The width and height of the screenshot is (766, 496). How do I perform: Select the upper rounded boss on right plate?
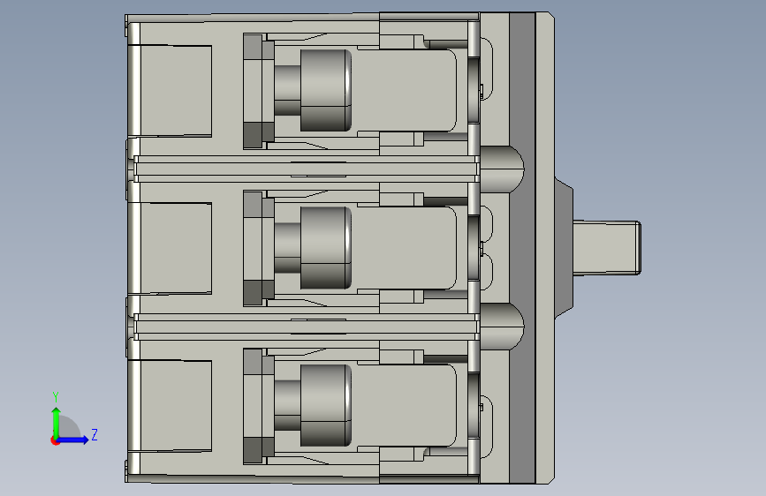pos(502,169)
